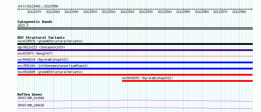Open variant nsv5446204 (ByrskaBishop2022) label
Image resolution: width=261 pixels, height=112 pixels.
tap(43, 60)
